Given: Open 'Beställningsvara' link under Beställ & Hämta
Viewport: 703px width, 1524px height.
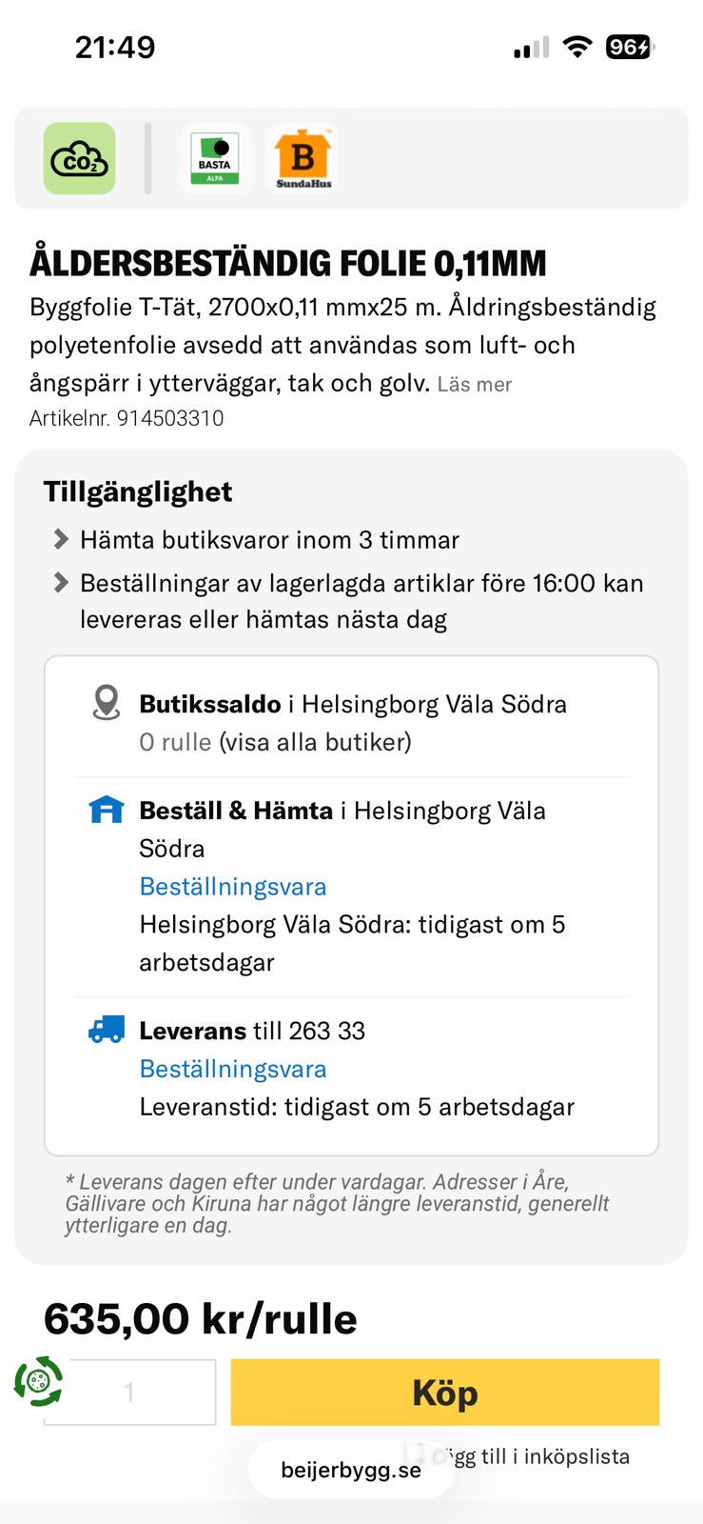Looking at the screenshot, I should (x=233, y=887).
